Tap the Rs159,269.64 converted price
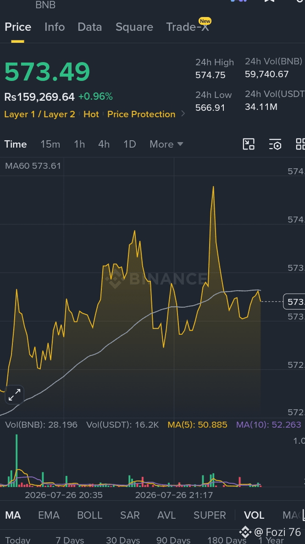305x544 pixels. click(39, 97)
